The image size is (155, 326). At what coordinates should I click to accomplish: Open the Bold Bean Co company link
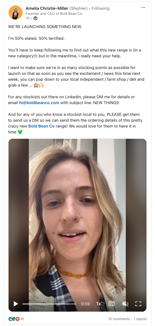[x=41, y=126]
